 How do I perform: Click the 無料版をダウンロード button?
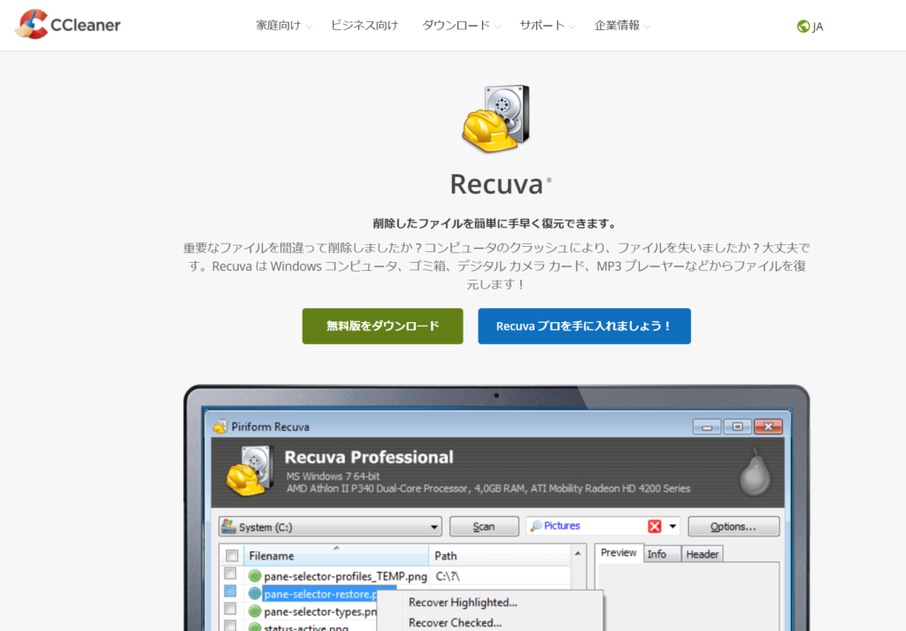click(382, 326)
